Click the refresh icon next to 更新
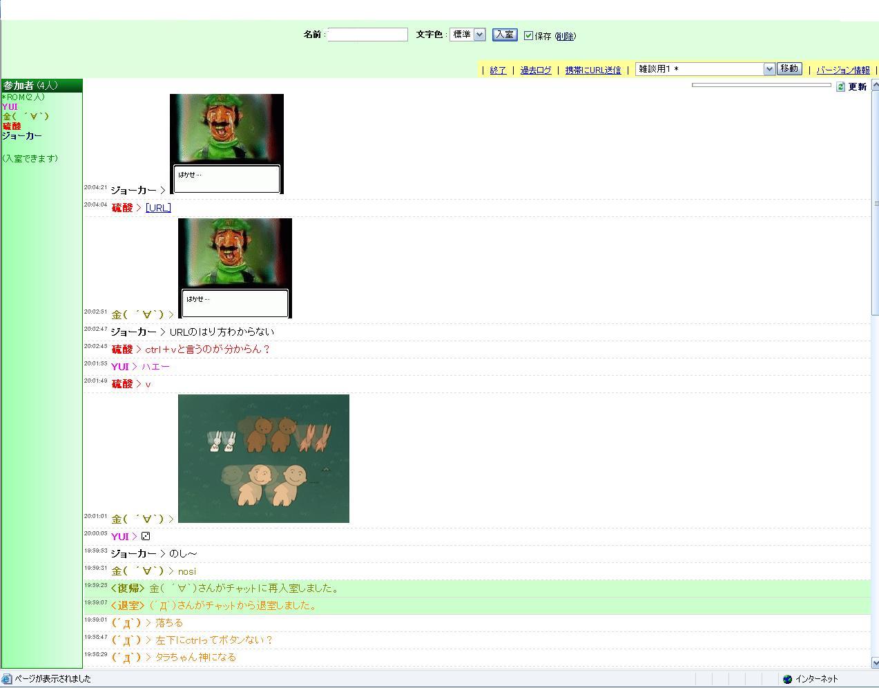Viewport: 879px width, 688px height. 840,87
